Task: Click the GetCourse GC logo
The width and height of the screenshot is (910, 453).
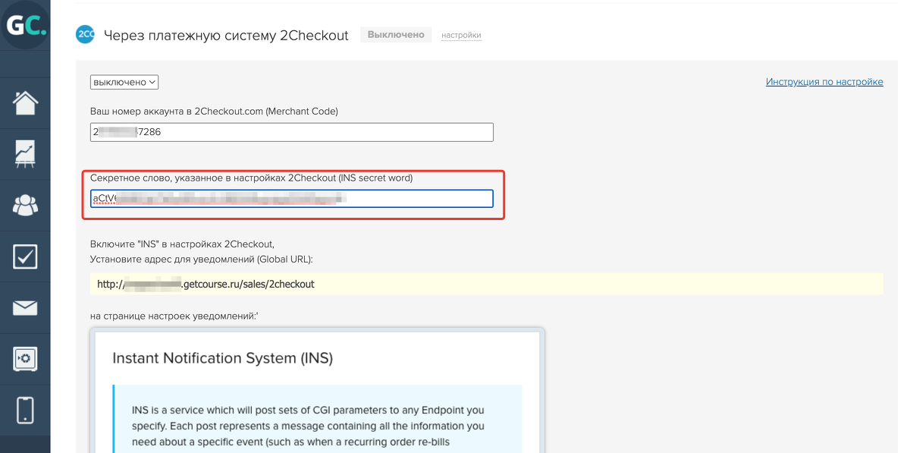Action: click(26, 25)
